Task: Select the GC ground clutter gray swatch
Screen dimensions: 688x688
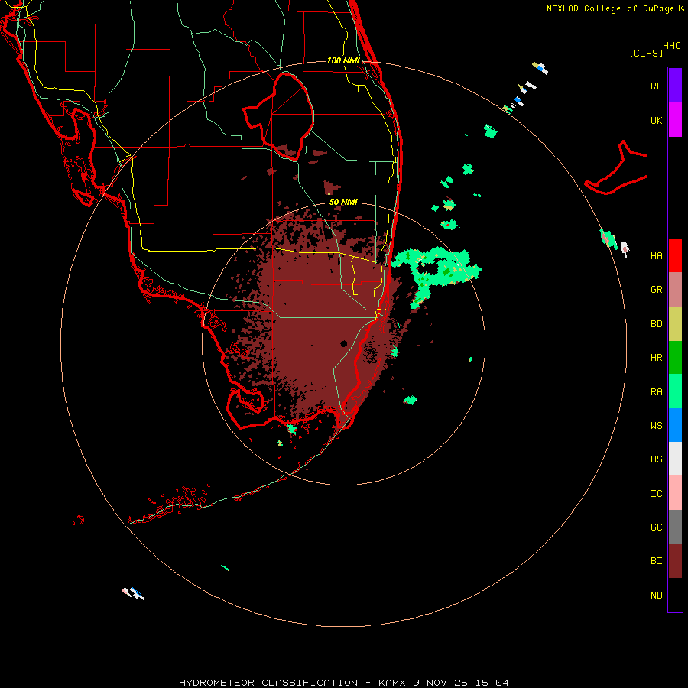Action: (675, 527)
